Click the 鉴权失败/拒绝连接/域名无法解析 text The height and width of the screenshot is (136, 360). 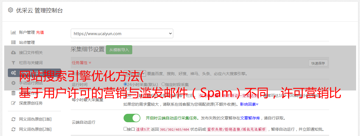(237, 130)
